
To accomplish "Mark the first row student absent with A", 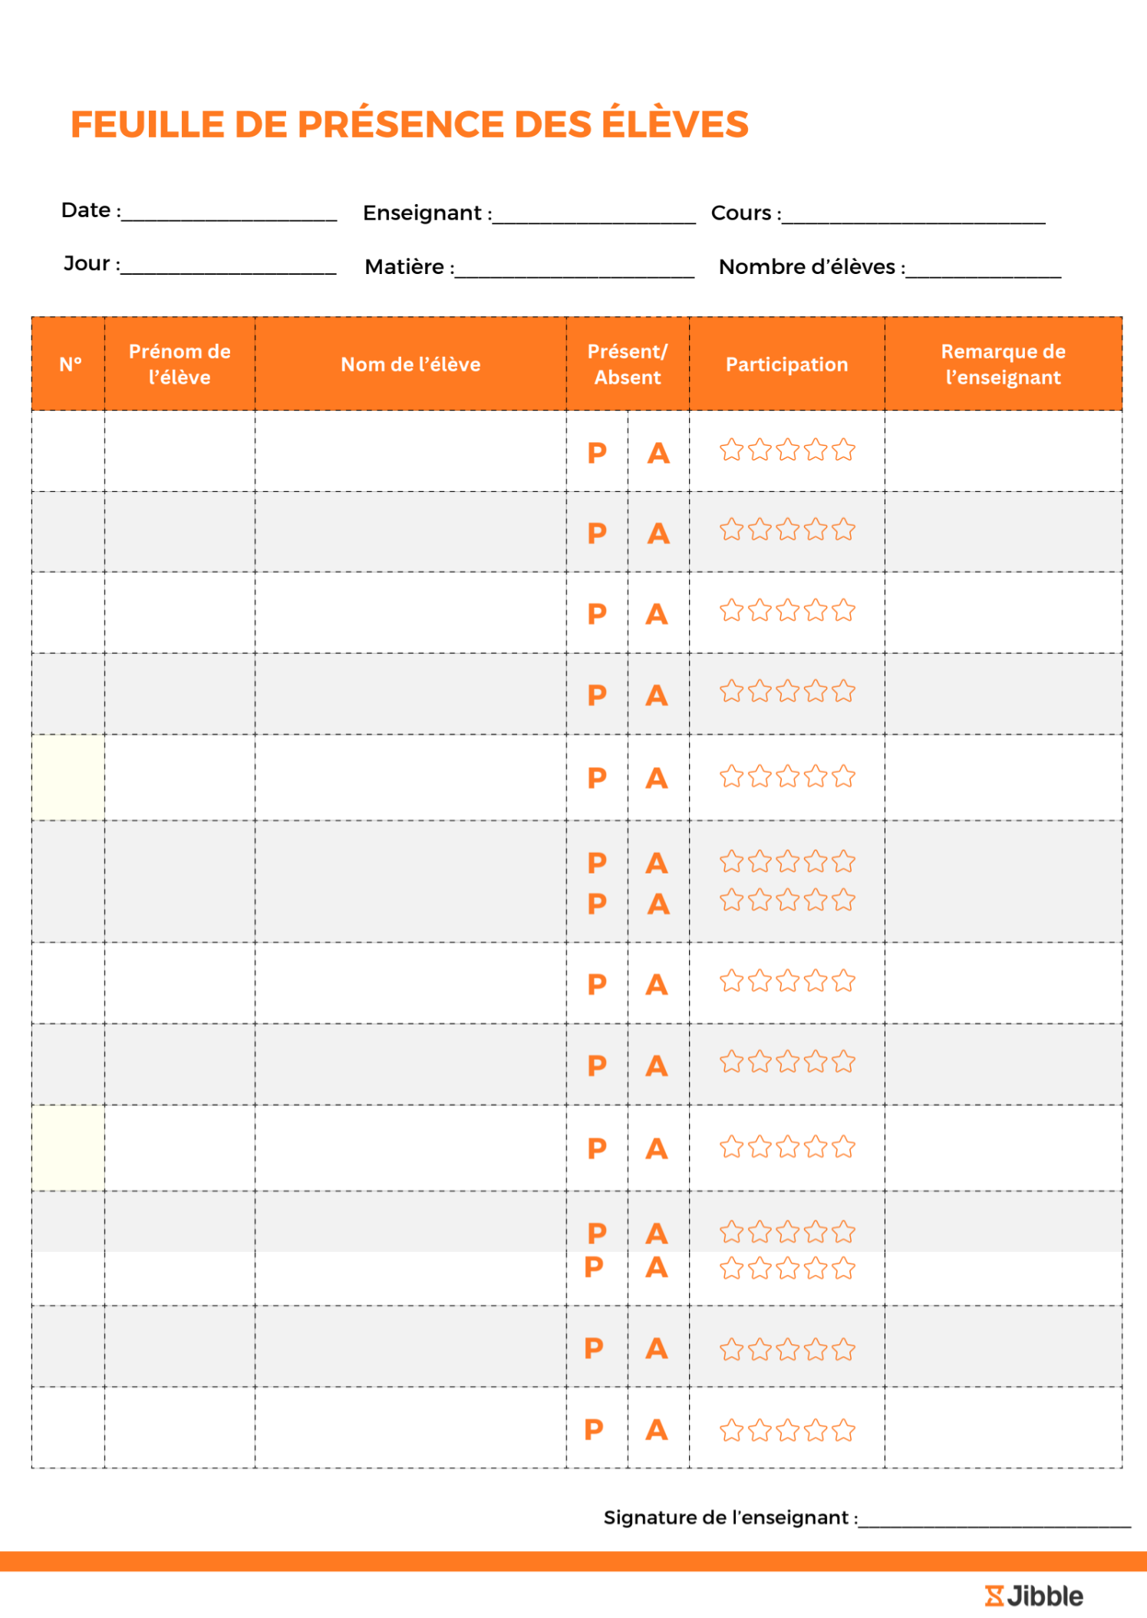I will coord(658,453).
